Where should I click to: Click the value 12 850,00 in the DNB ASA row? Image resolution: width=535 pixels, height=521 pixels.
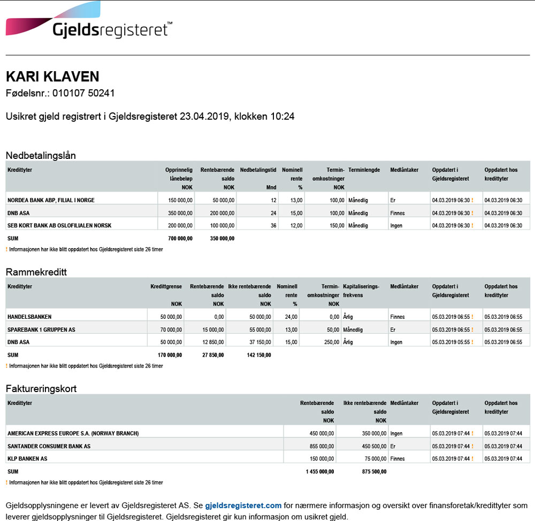pos(213,342)
